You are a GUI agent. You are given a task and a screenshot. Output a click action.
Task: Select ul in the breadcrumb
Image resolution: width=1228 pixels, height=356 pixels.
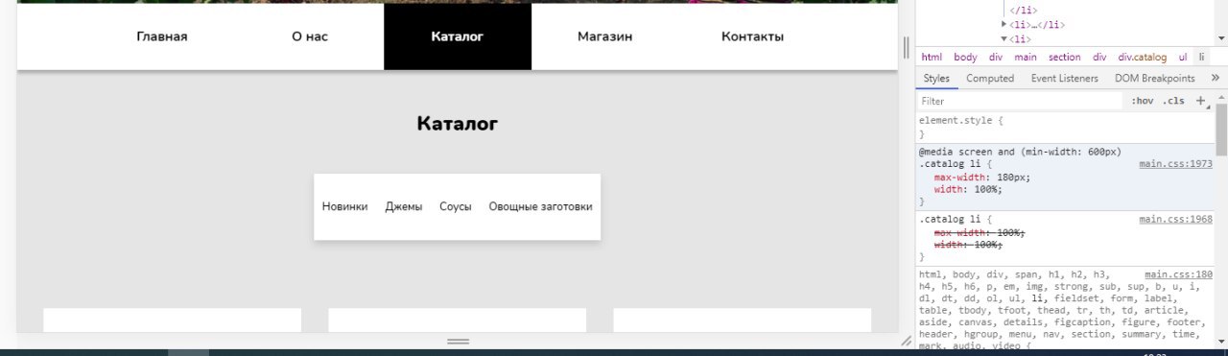pos(1183,58)
